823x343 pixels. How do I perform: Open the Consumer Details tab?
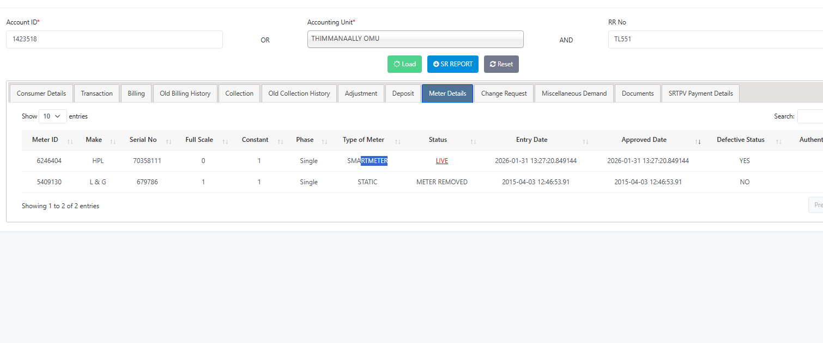41,93
